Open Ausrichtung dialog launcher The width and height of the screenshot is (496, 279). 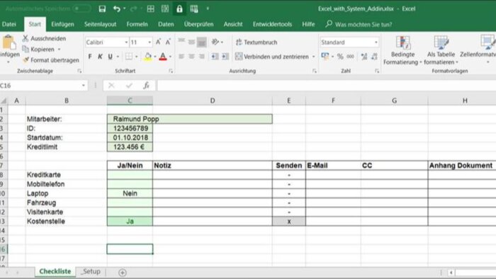tap(314, 71)
